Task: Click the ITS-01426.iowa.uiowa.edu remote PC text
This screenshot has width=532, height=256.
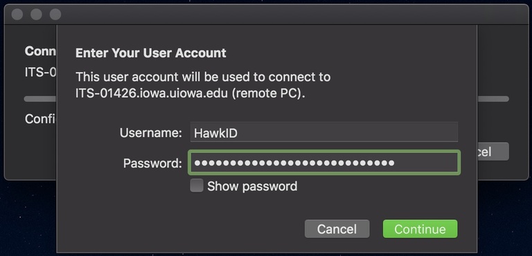Action: [x=190, y=93]
